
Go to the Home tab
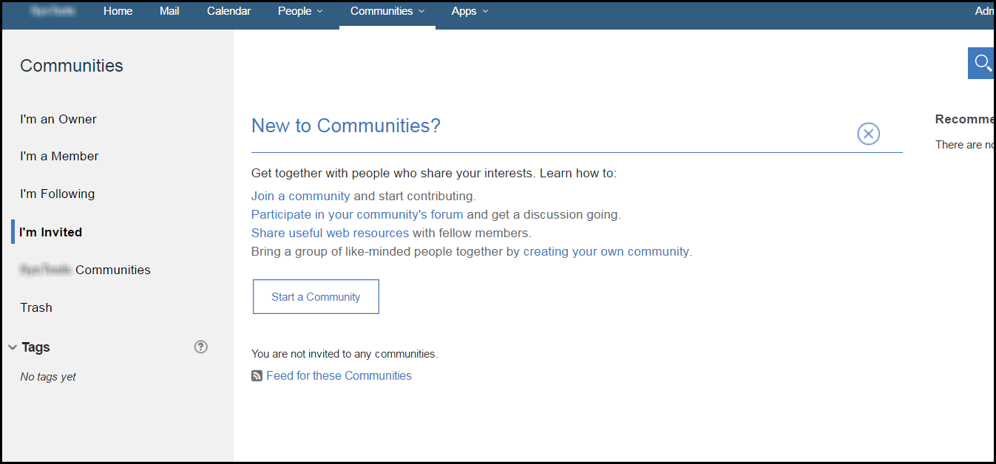(118, 11)
